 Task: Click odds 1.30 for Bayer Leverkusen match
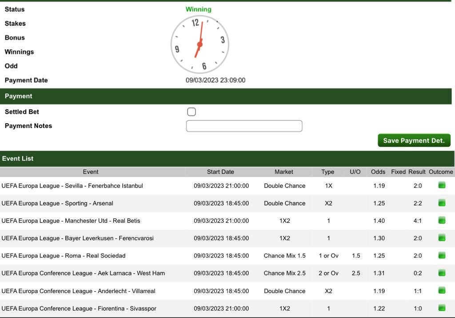coord(379,238)
